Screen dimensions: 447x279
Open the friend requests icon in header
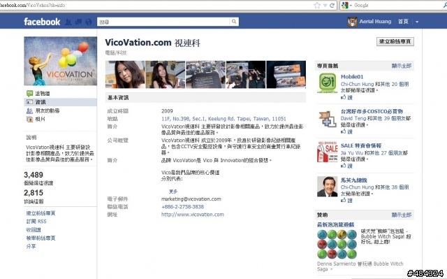point(68,22)
